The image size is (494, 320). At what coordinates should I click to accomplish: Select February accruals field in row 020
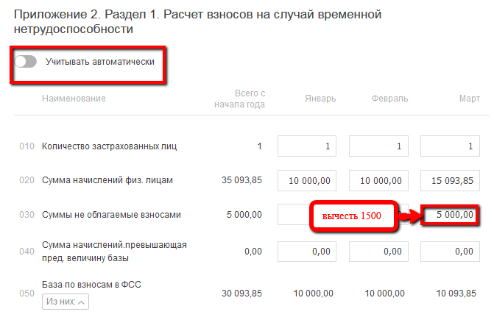378,180
